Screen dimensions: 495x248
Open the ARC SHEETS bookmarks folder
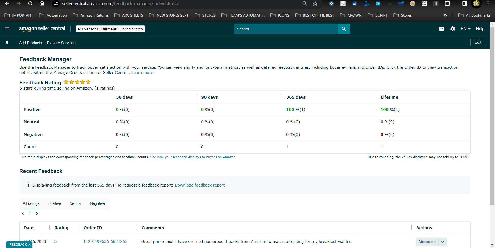[129, 15]
